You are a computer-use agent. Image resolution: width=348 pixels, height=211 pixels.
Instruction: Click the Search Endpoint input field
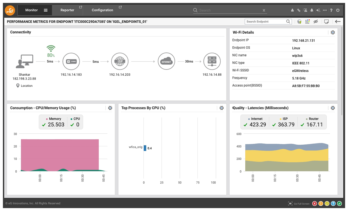coord(265,21)
